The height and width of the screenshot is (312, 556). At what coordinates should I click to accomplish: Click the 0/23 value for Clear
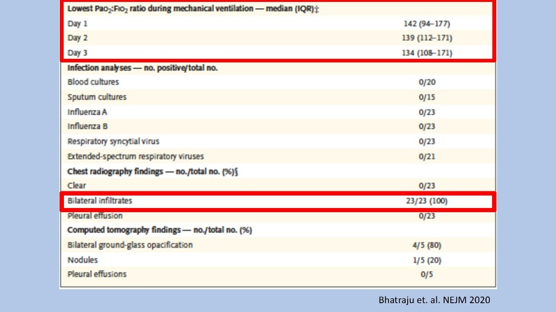point(427,186)
